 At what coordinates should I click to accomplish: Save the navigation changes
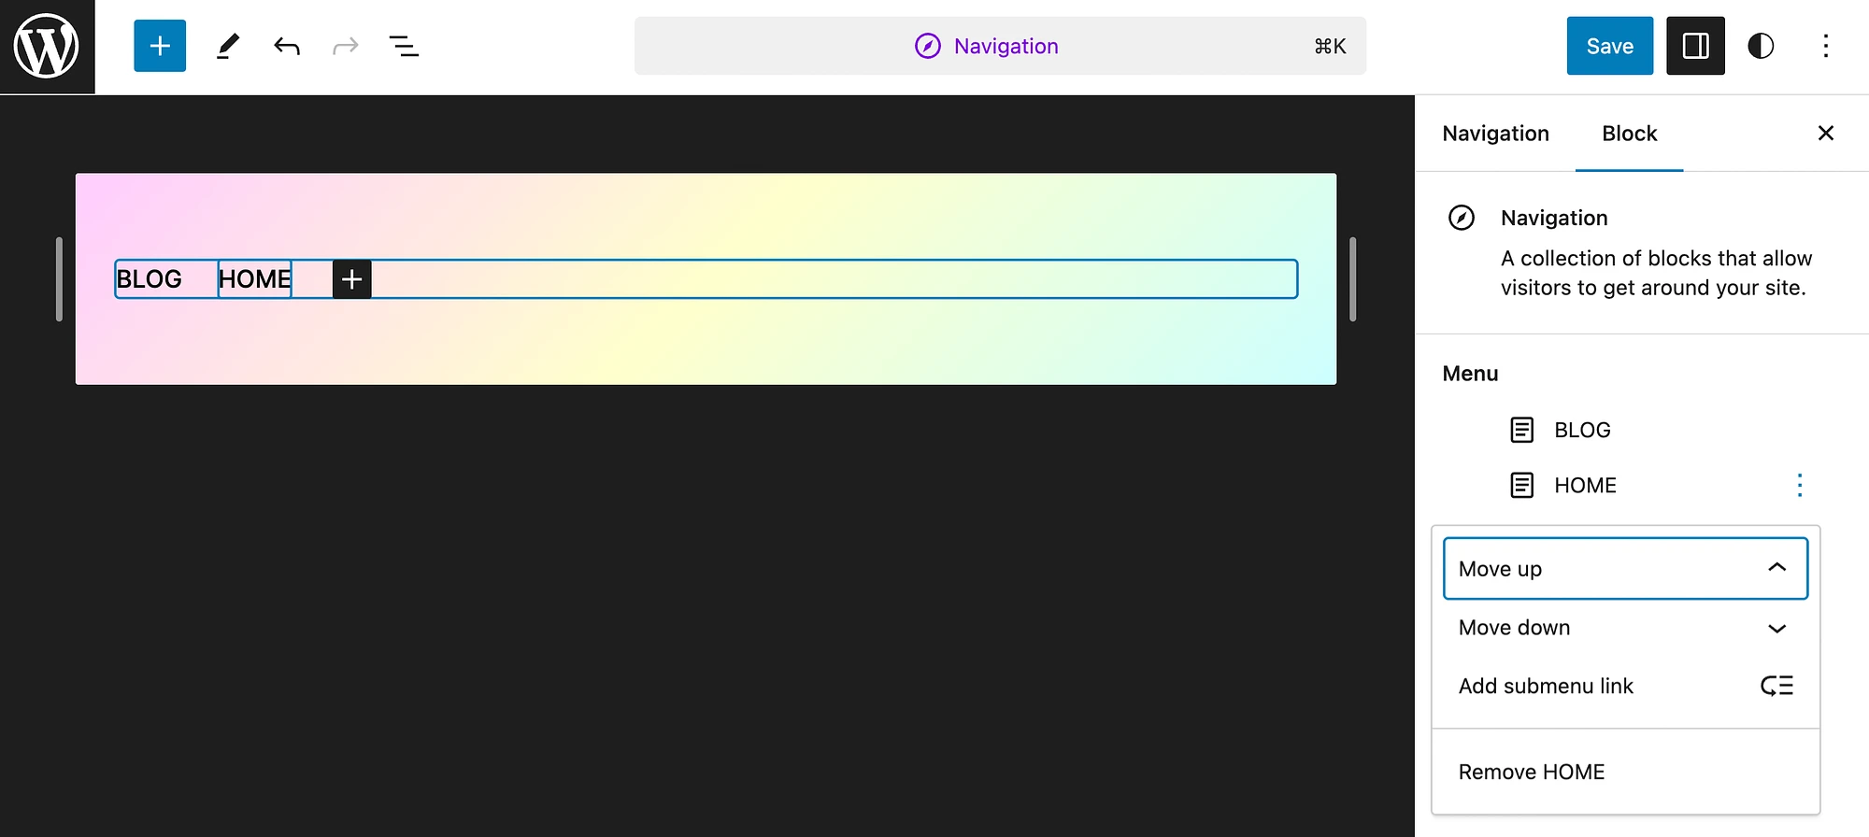coord(1609,46)
